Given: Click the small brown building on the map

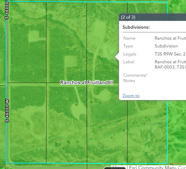Looking at the screenshot, I should tap(76, 104).
